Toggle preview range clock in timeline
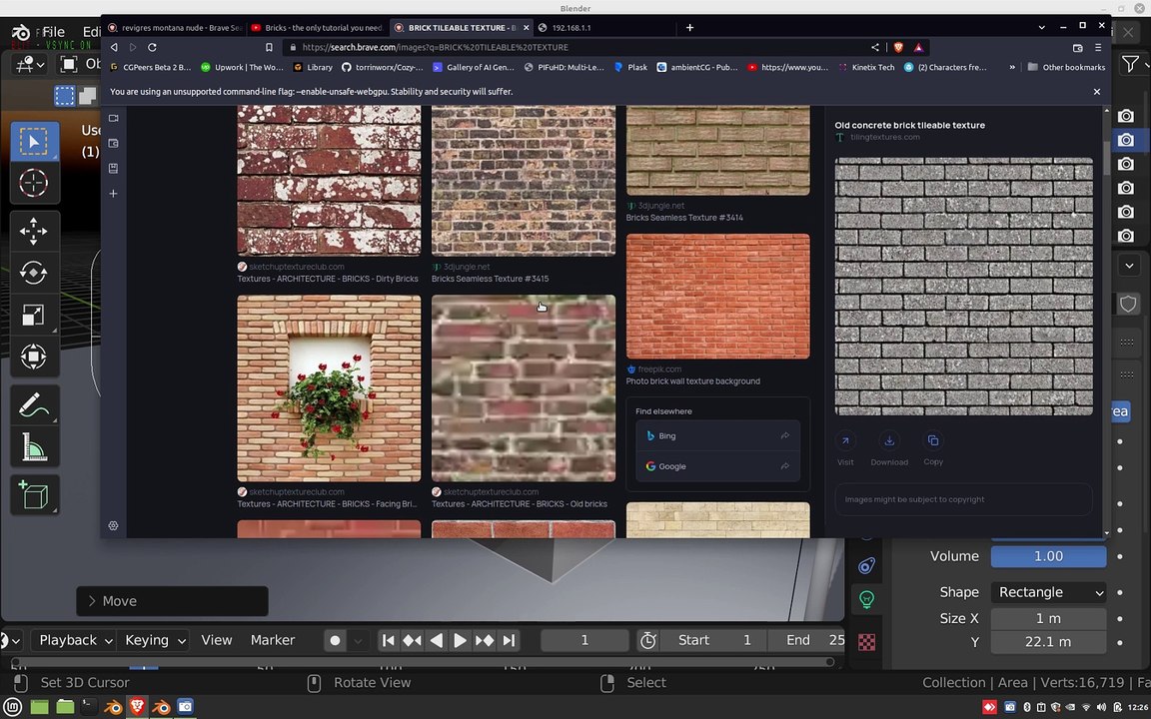Viewport: 1151px width, 719px height. click(x=647, y=640)
